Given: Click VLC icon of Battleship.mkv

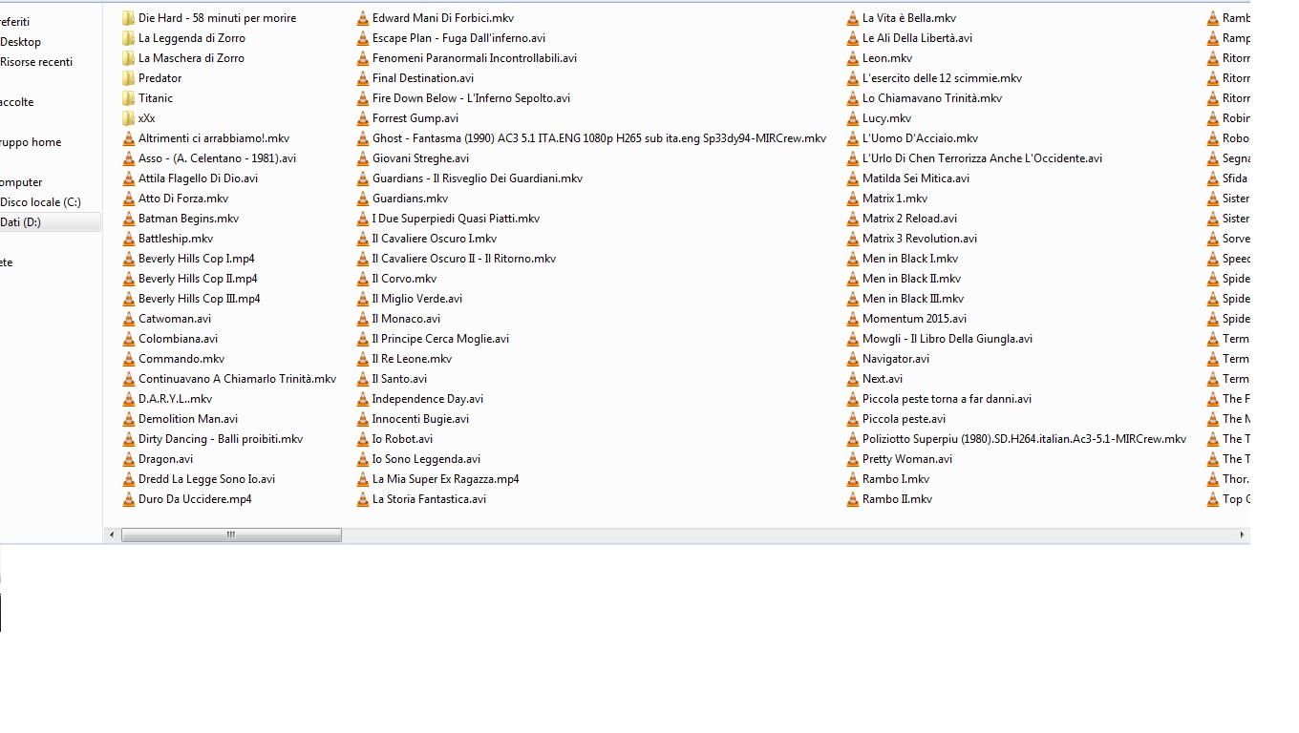Looking at the screenshot, I should click(x=129, y=239).
